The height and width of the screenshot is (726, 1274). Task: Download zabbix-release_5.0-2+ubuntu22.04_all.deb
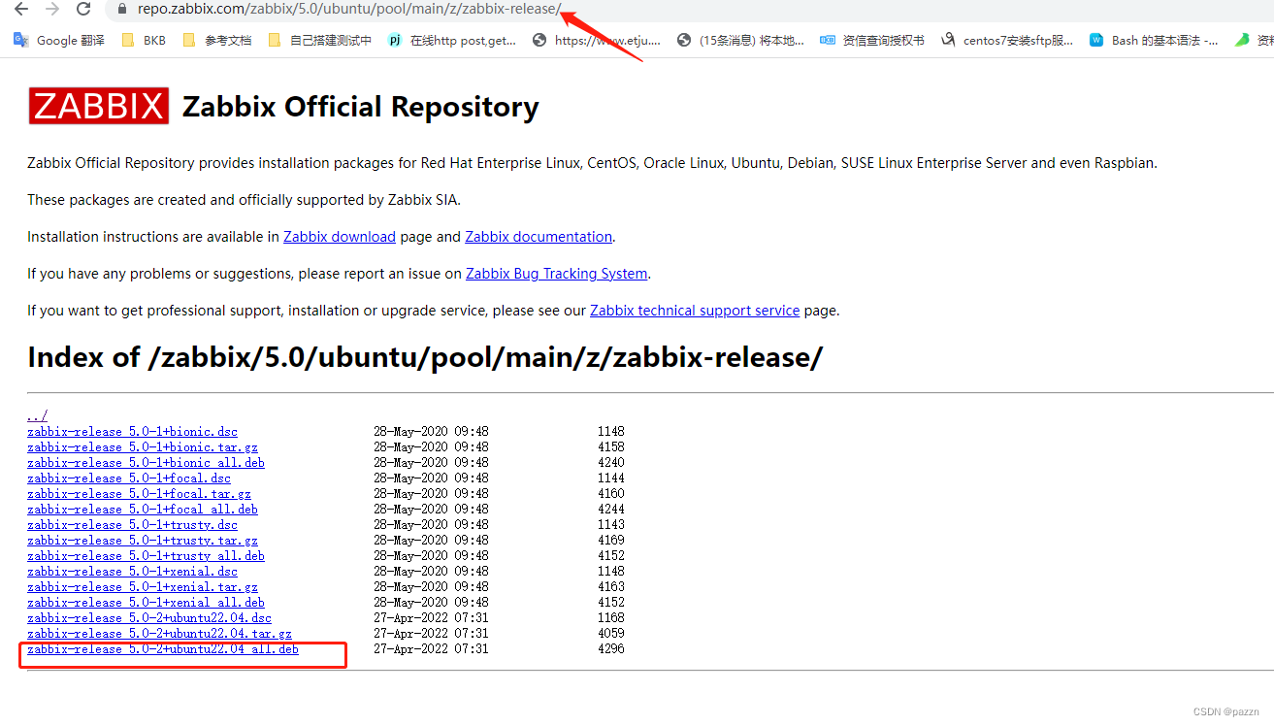pos(161,648)
